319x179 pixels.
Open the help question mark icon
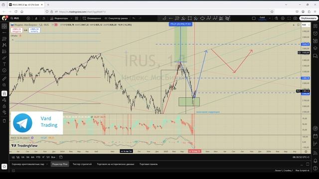[x=315, y=168]
